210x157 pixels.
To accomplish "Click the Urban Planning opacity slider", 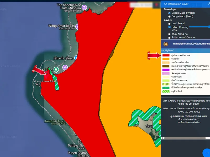I will [x=199, y=27].
